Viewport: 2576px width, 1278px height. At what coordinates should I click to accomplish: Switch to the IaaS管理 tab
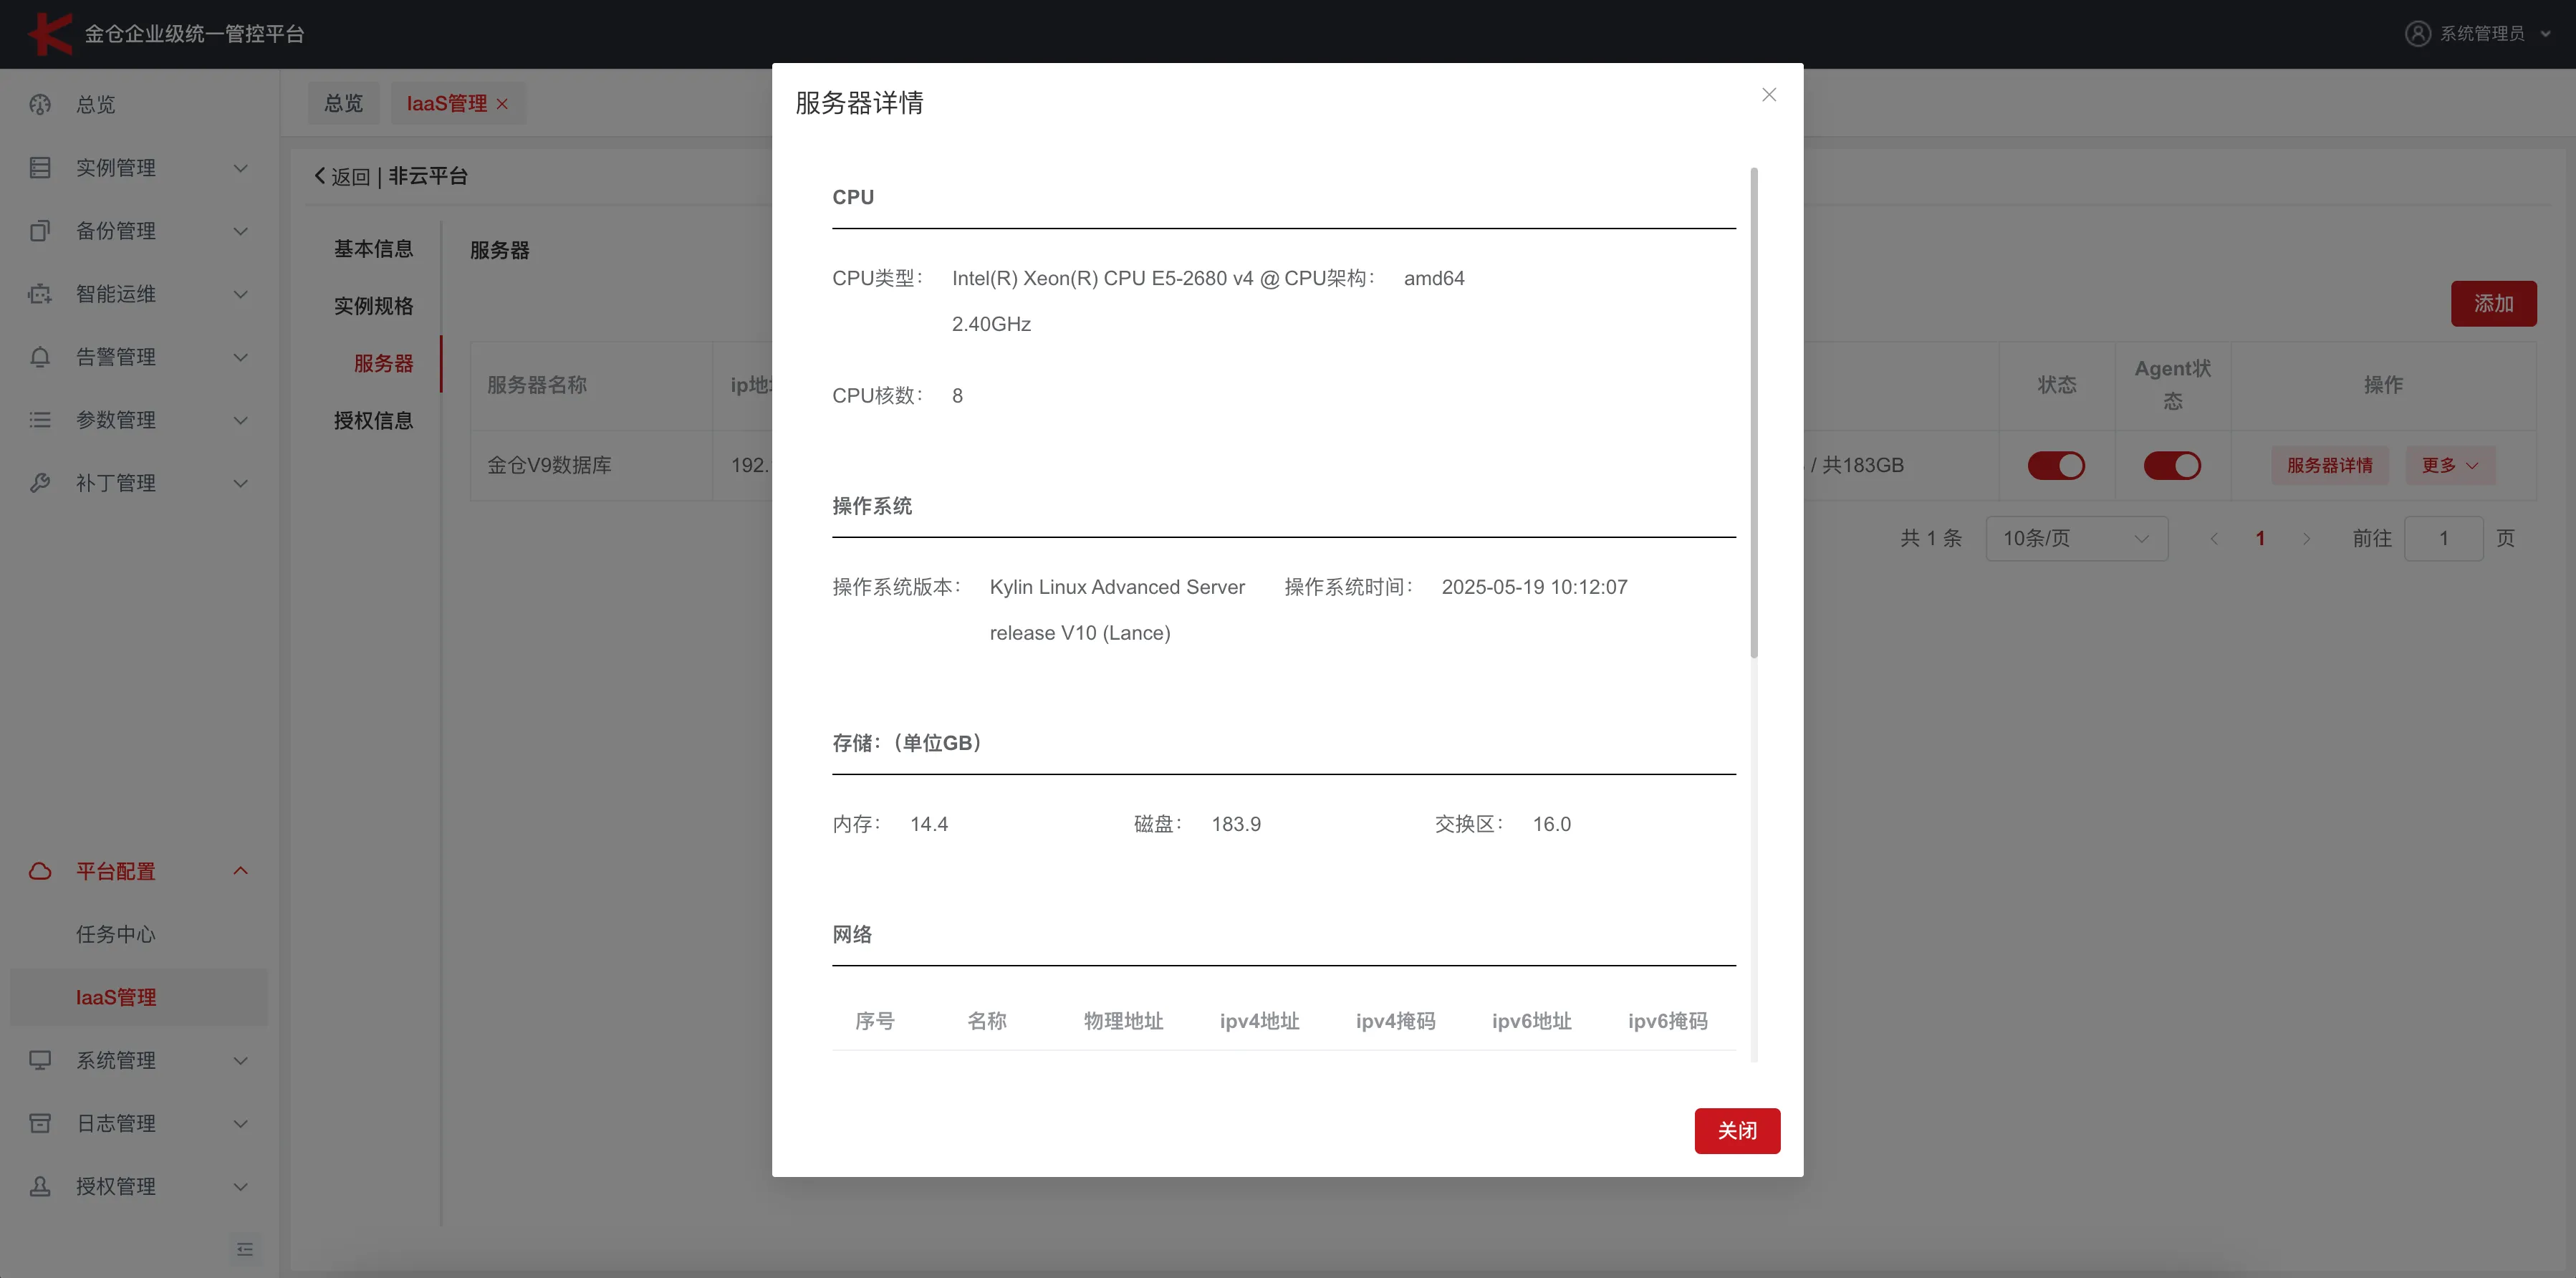click(447, 103)
